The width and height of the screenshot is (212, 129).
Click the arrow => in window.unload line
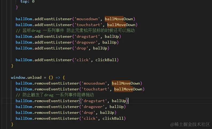click(x=58, y=77)
